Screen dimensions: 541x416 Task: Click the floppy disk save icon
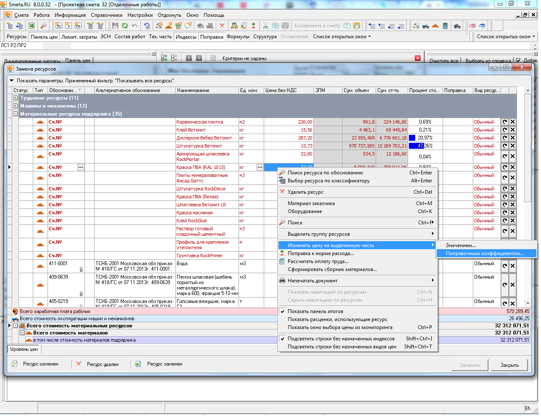pos(115,26)
